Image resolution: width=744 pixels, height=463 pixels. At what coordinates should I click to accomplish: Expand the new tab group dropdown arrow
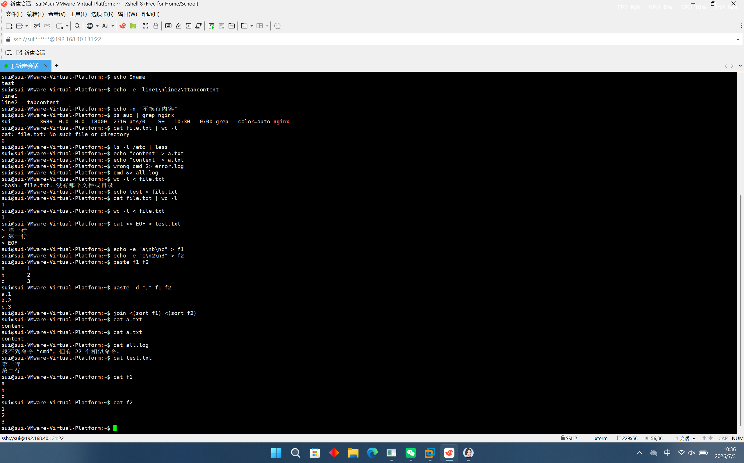coord(252,26)
